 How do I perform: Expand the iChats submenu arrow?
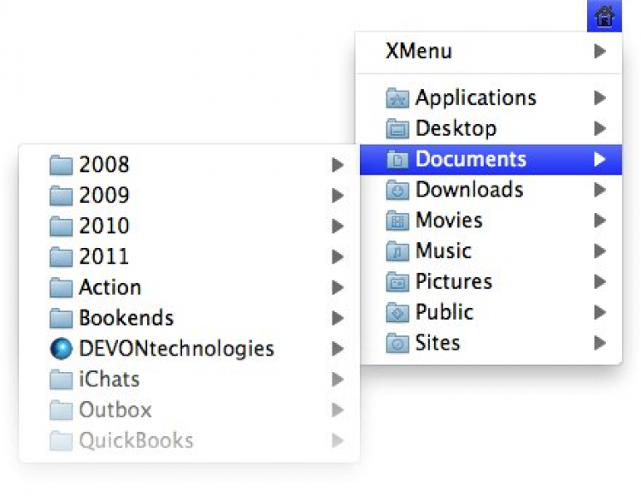click(338, 380)
